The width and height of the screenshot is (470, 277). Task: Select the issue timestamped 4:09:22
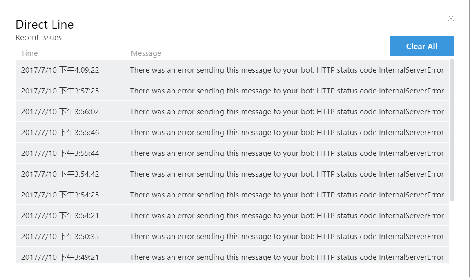(60, 70)
